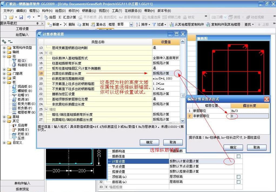Open the 楼层(L) menu
Screen dimensions: 276x192
pyautogui.click(x=34, y=11)
